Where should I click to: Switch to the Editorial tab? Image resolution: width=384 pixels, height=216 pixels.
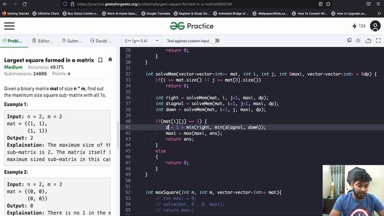pyautogui.click(x=43, y=41)
